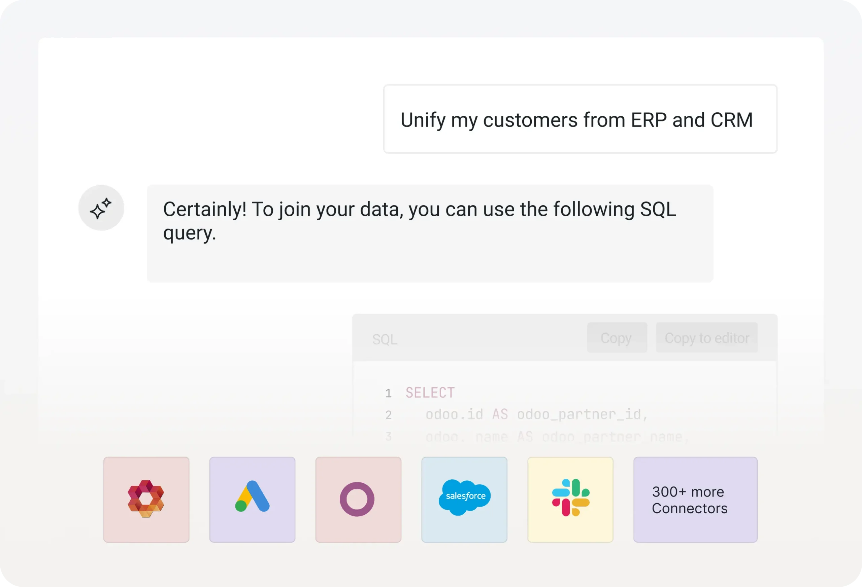
Task: Click line number 1 in code gutter
Action: coord(388,393)
